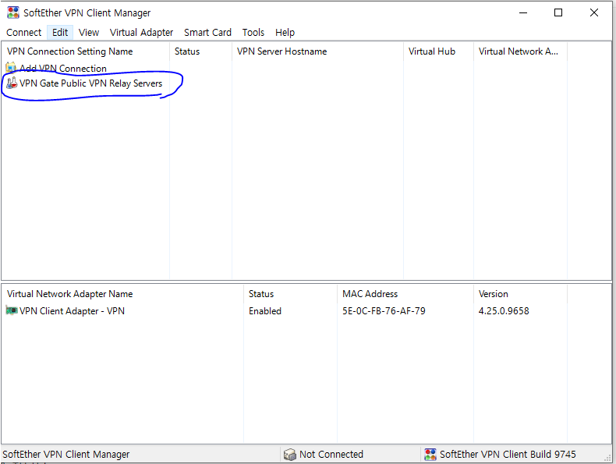616x464 pixels.
Task: Maximize the SoftEther VPN Client Manager window
Action: (558, 12)
